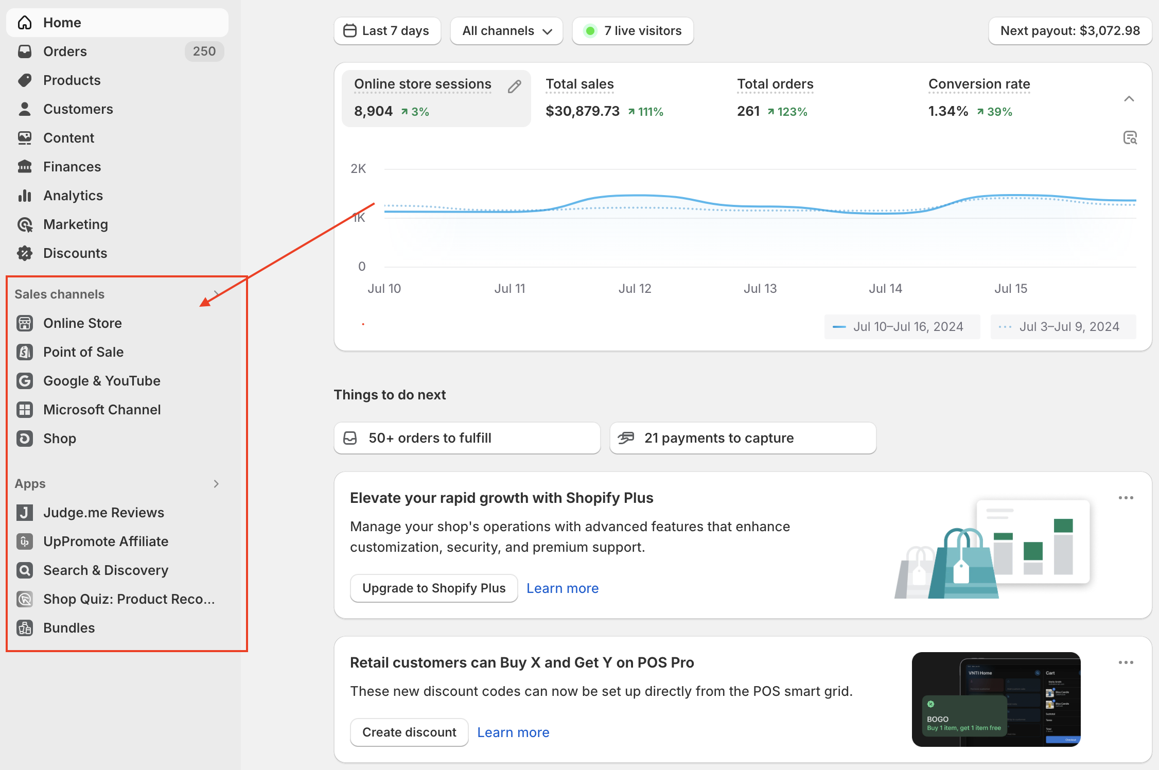Select the Products icon in the sidebar
This screenshot has height=770, width=1159.
24,80
